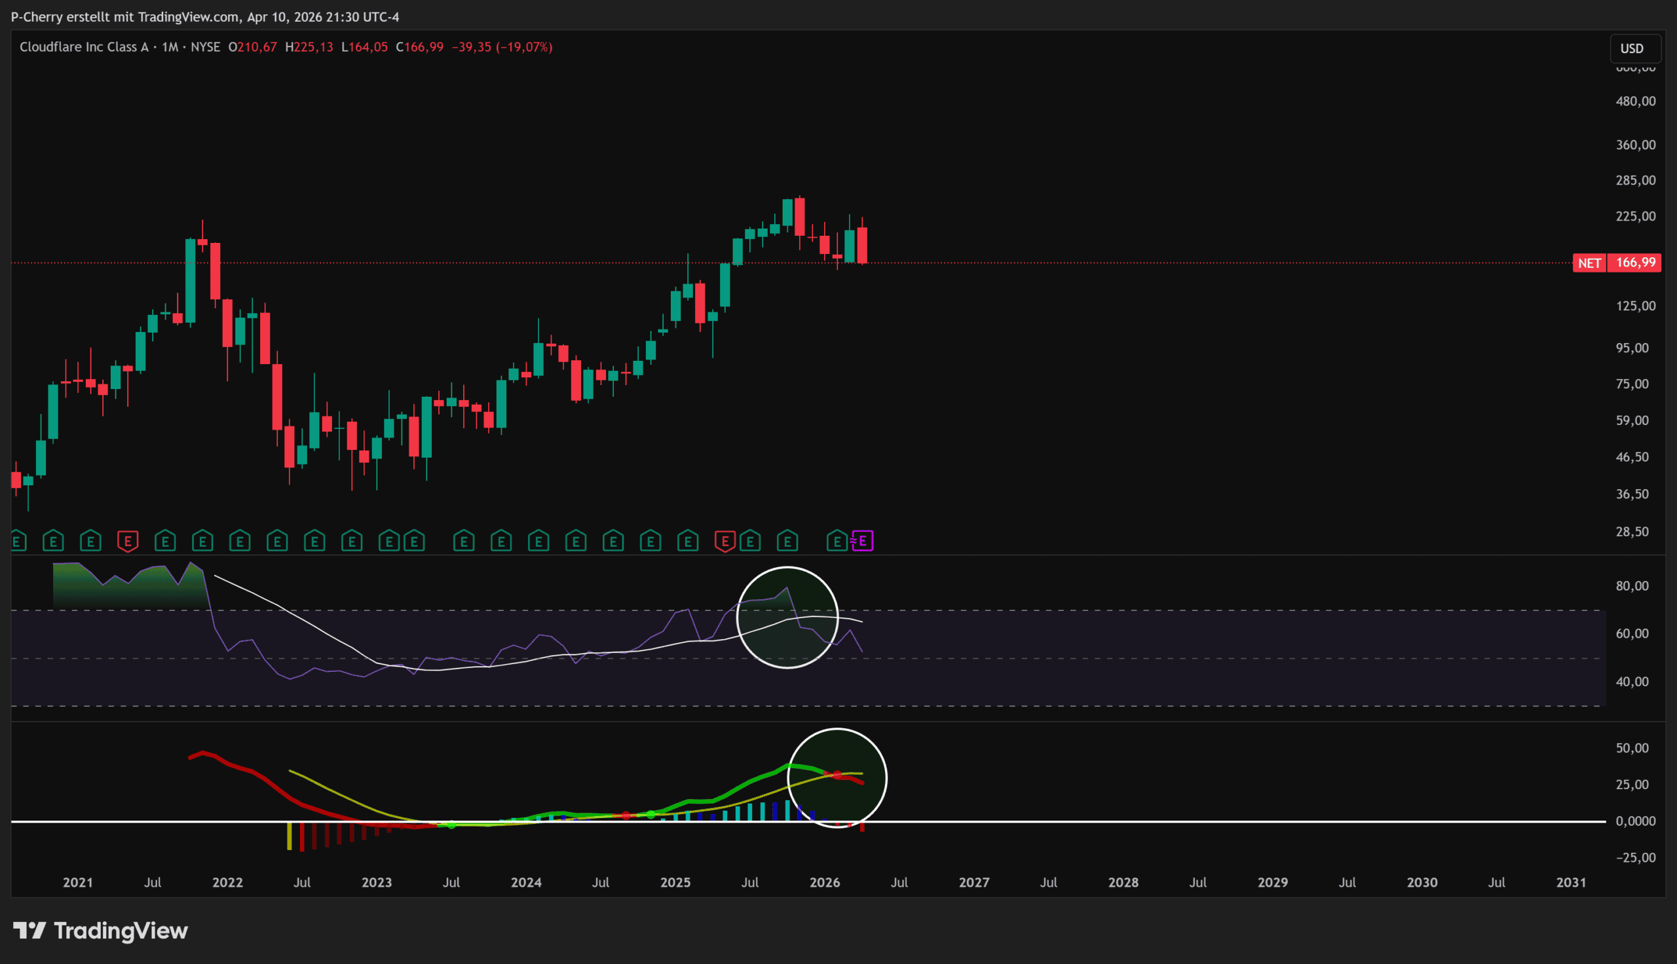1677x964 pixels.
Task: Click the TradingView logo at bottom left
Action: click(x=101, y=931)
